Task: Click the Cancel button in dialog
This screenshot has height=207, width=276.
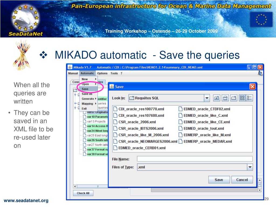Action: tap(242, 180)
